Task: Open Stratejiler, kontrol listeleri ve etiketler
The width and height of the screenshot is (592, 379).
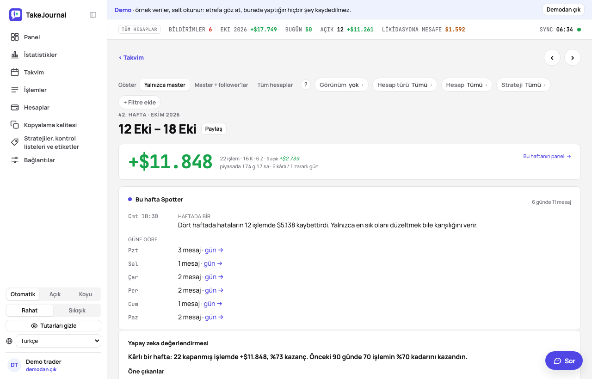Action: pos(53,142)
